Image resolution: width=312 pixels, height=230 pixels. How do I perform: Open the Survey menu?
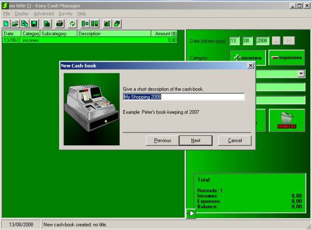(x=66, y=13)
